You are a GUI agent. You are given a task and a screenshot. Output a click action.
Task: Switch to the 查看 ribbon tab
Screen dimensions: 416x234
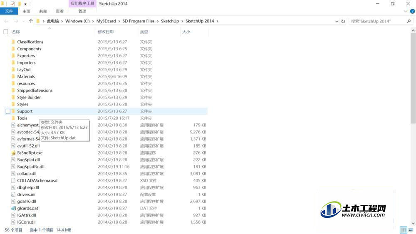[59, 11]
